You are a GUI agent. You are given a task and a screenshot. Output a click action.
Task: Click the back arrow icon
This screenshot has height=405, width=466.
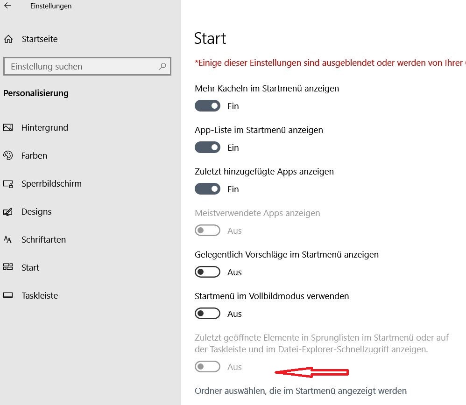[x=8, y=5]
